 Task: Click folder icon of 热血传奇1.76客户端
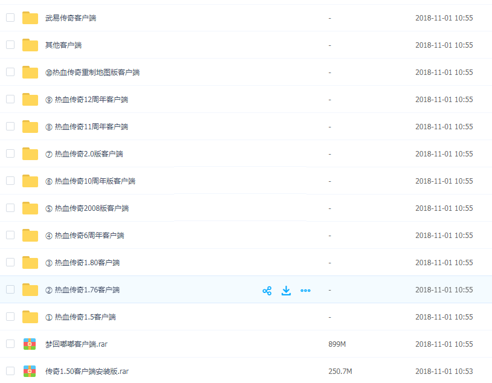(30, 290)
